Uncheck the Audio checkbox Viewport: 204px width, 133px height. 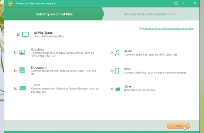[x=112, y=53]
